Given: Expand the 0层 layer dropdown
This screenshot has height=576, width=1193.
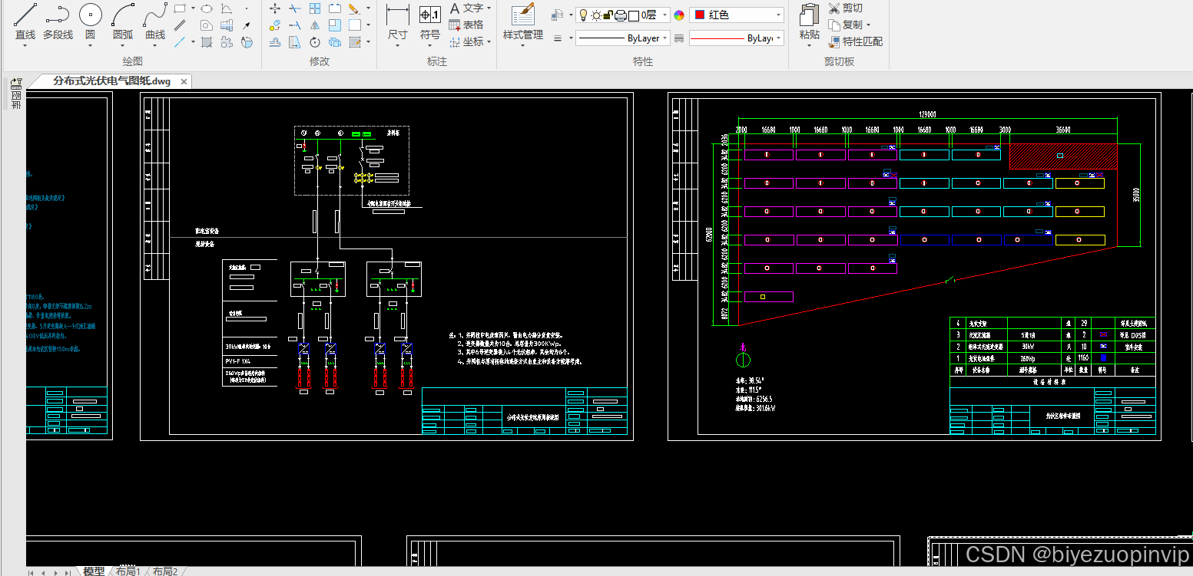Looking at the screenshot, I should coord(663,15).
